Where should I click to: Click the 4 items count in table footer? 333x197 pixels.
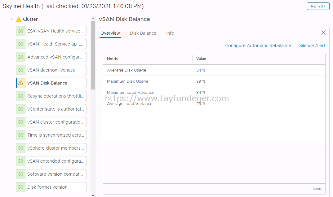click(x=315, y=189)
